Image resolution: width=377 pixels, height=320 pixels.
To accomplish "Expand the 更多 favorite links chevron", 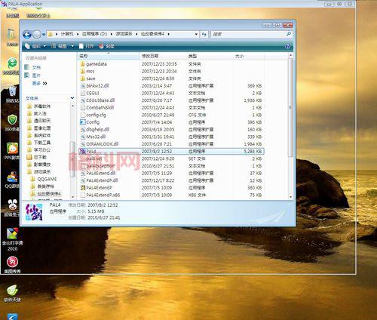I will (39, 83).
